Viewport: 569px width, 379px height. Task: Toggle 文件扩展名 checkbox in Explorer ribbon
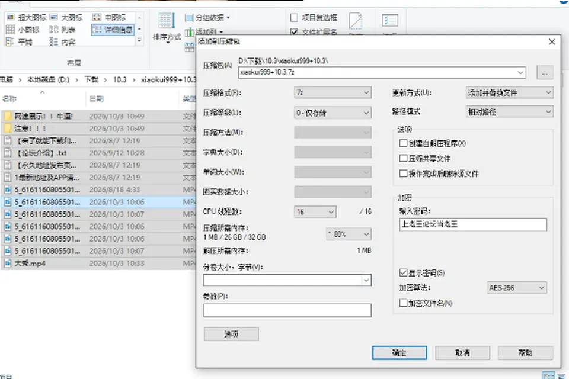[x=294, y=32]
